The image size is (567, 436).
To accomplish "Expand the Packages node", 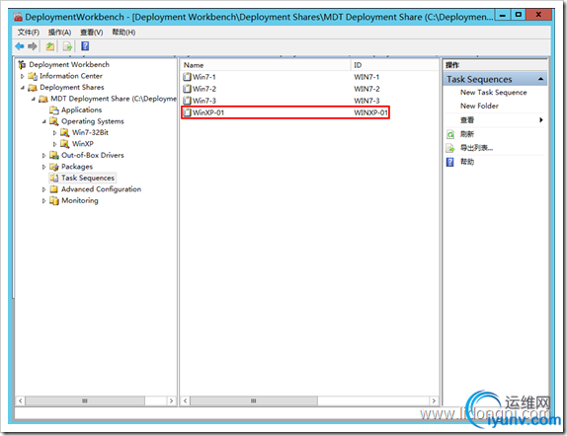I will 43,167.
